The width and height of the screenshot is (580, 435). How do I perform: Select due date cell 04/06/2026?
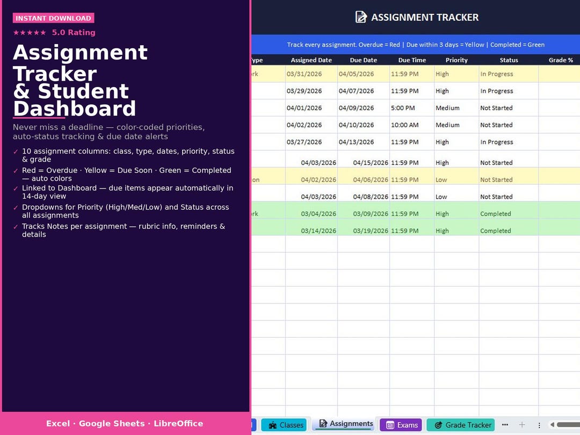tap(364, 176)
